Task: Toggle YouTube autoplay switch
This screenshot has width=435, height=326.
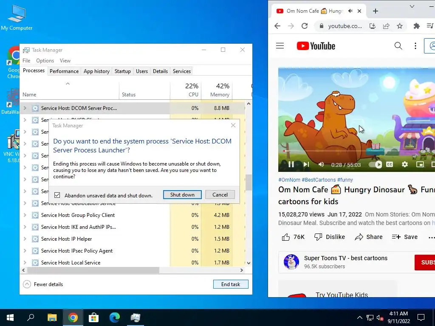Action: tap(375, 164)
